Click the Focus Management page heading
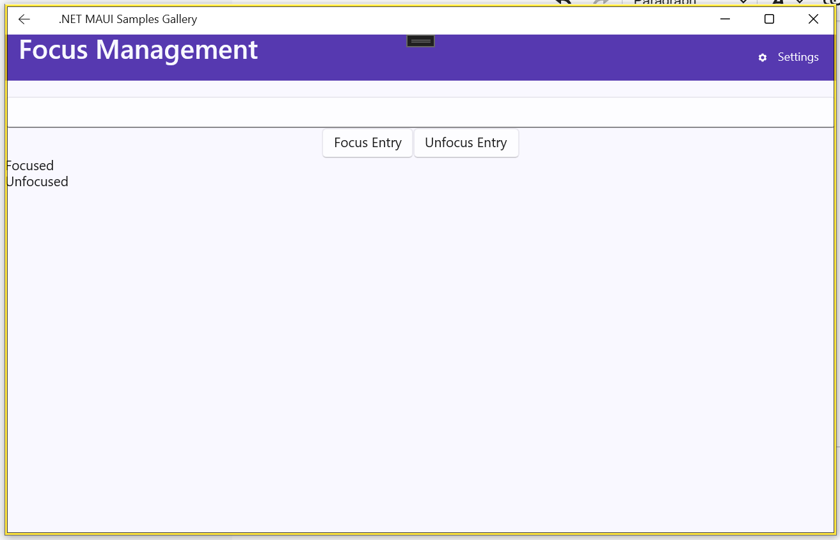Image resolution: width=840 pixels, height=540 pixels. tap(138, 50)
